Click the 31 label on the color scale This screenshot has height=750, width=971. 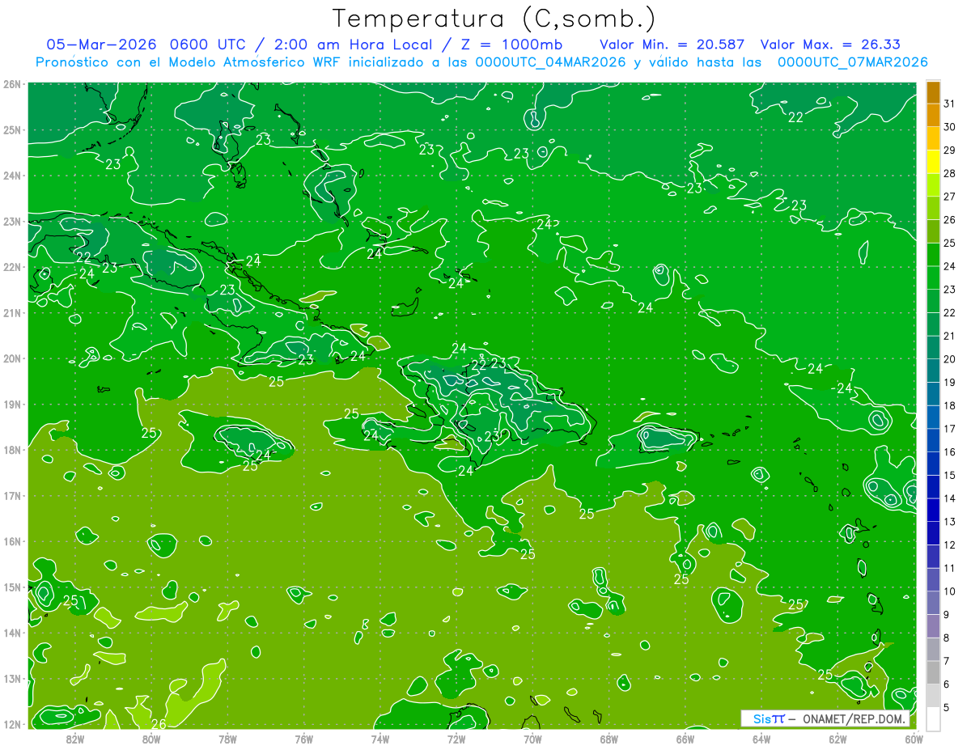(x=949, y=104)
